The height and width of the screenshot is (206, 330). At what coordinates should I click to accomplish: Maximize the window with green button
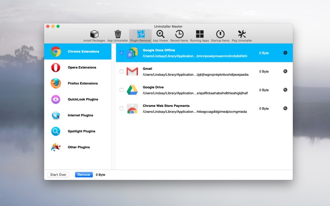point(58,26)
